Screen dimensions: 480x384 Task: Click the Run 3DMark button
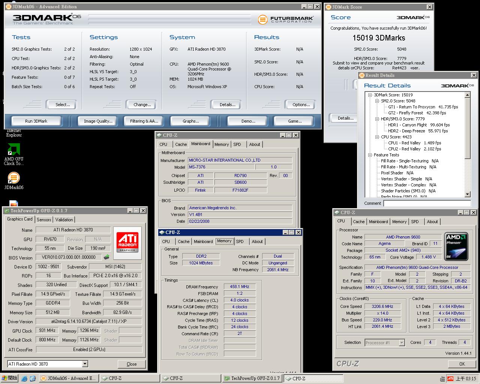point(36,121)
